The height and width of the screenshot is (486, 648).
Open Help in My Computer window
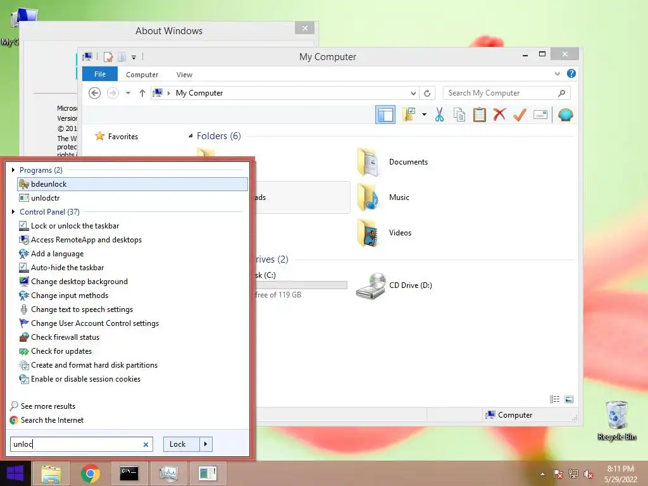[571, 73]
